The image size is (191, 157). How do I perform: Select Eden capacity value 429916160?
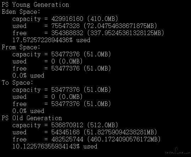[67, 19]
